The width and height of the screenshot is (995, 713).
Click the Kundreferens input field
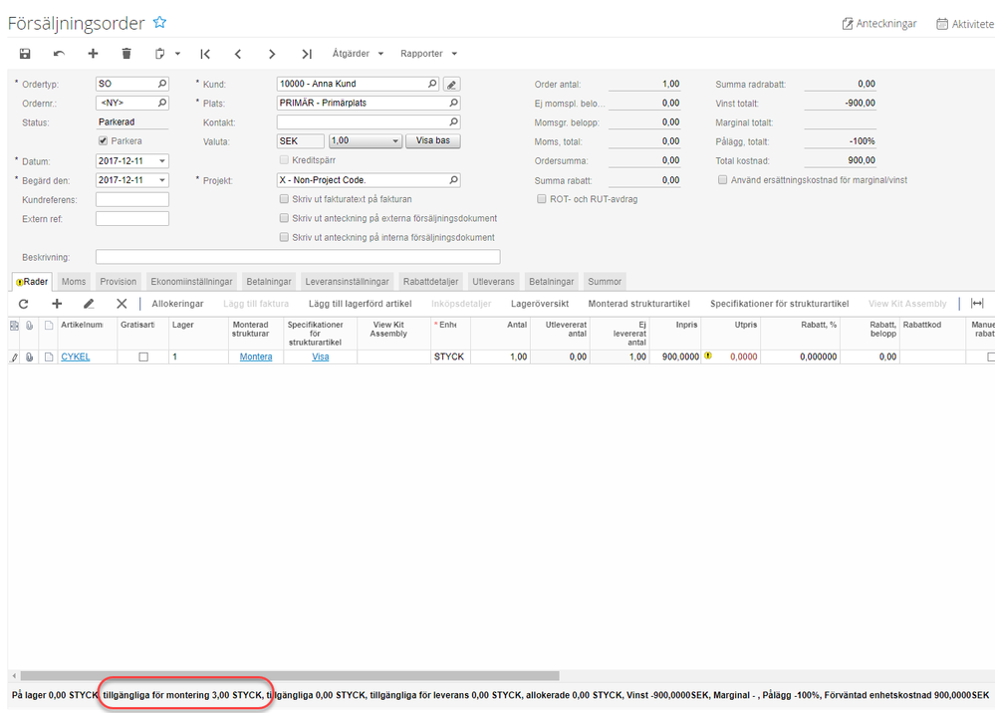click(x=132, y=200)
